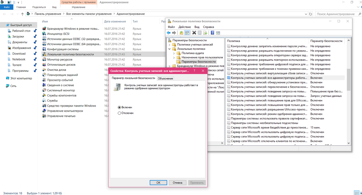This screenshot has width=362, height=195.
Task: Collapse 'Локальные политики' tree node
Action: [x=169, y=49]
